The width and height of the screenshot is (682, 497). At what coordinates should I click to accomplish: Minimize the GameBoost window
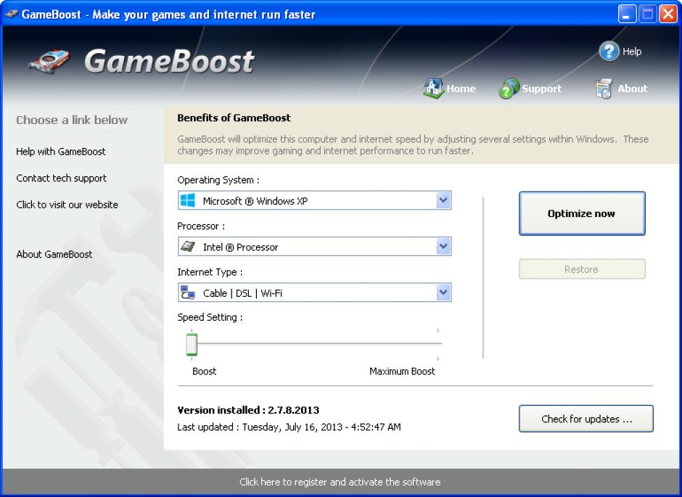click(x=627, y=14)
